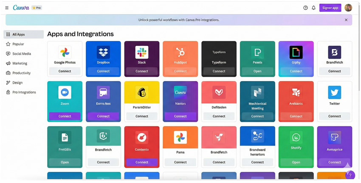
Task: Connect the Giphy app
Action: tap(296, 71)
